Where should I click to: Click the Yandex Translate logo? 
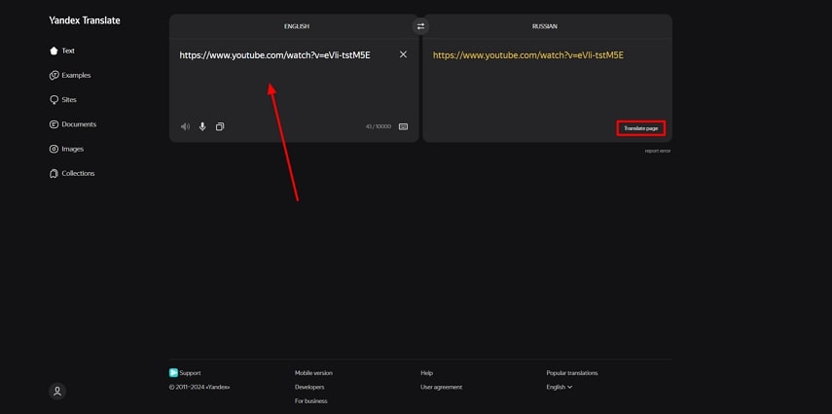[x=85, y=20]
